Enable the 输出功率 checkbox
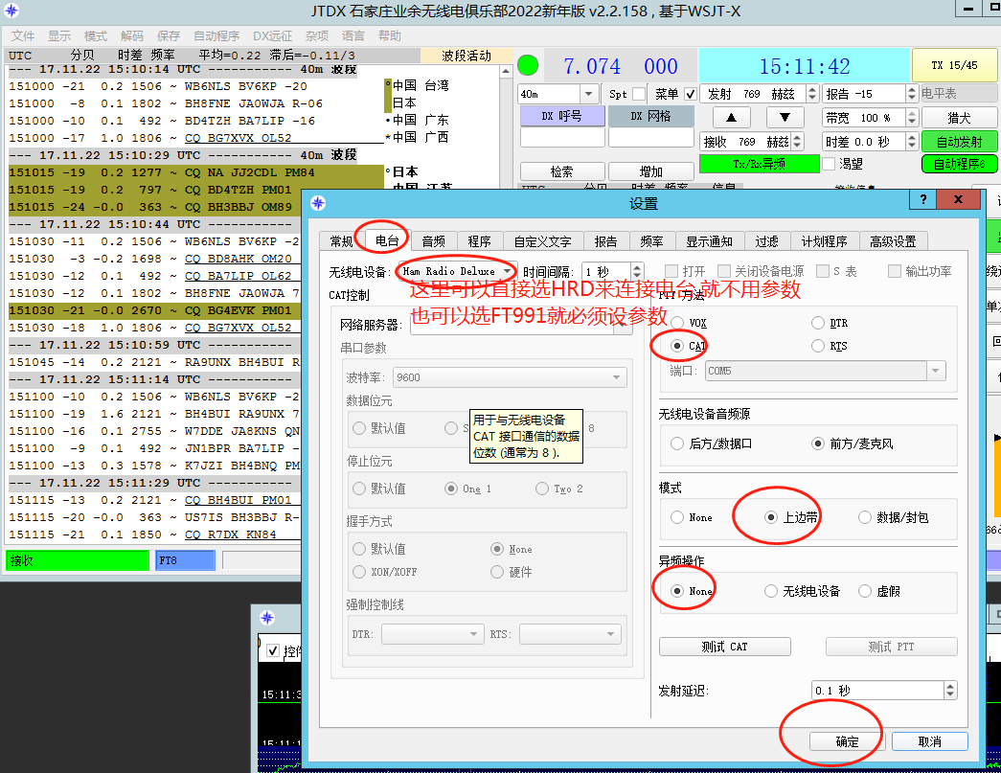The image size is (1001, 773). click(895, 271)
